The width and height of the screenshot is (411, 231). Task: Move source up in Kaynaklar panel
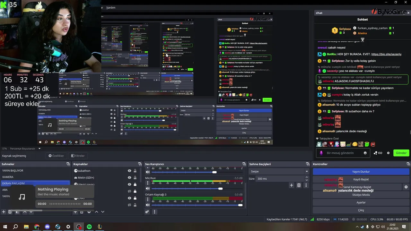click(x=96, y=212)
